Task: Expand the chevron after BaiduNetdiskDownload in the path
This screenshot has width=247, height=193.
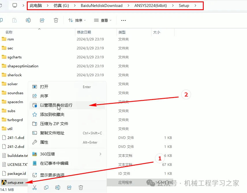Action: 128,5
